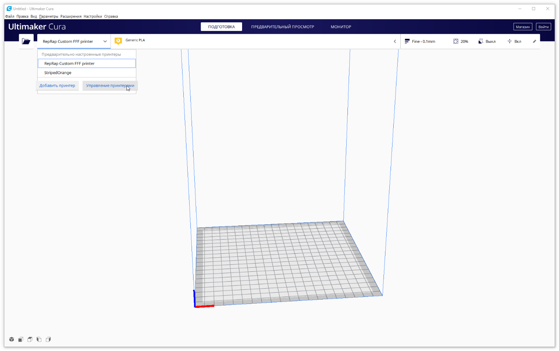Select the top view cube icon

click(30, 339)
